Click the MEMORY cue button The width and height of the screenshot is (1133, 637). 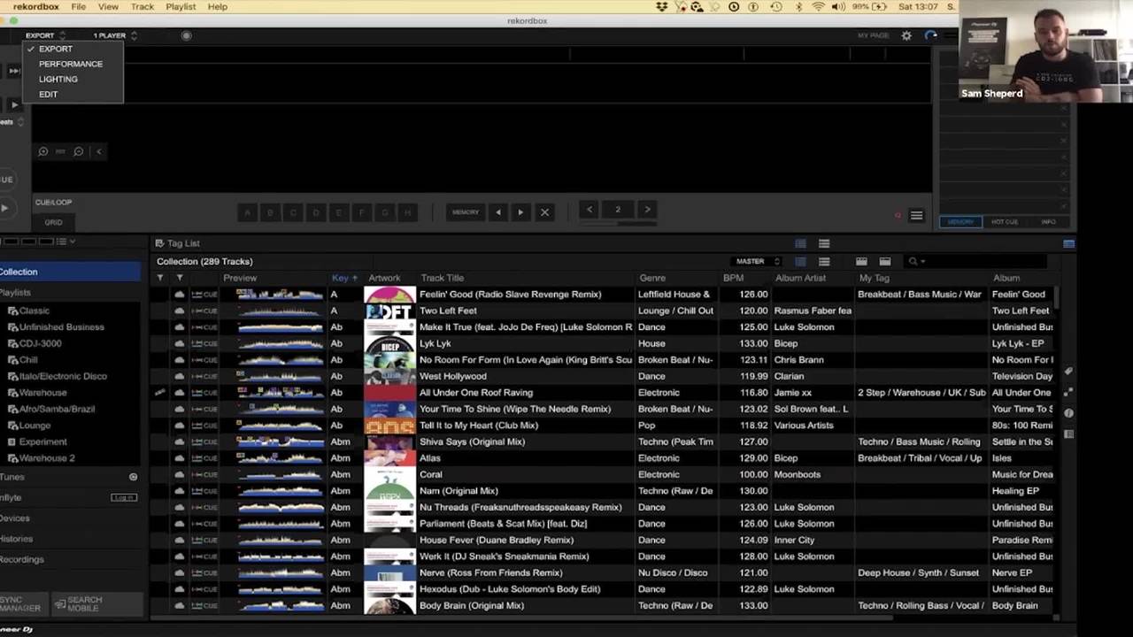466,212
